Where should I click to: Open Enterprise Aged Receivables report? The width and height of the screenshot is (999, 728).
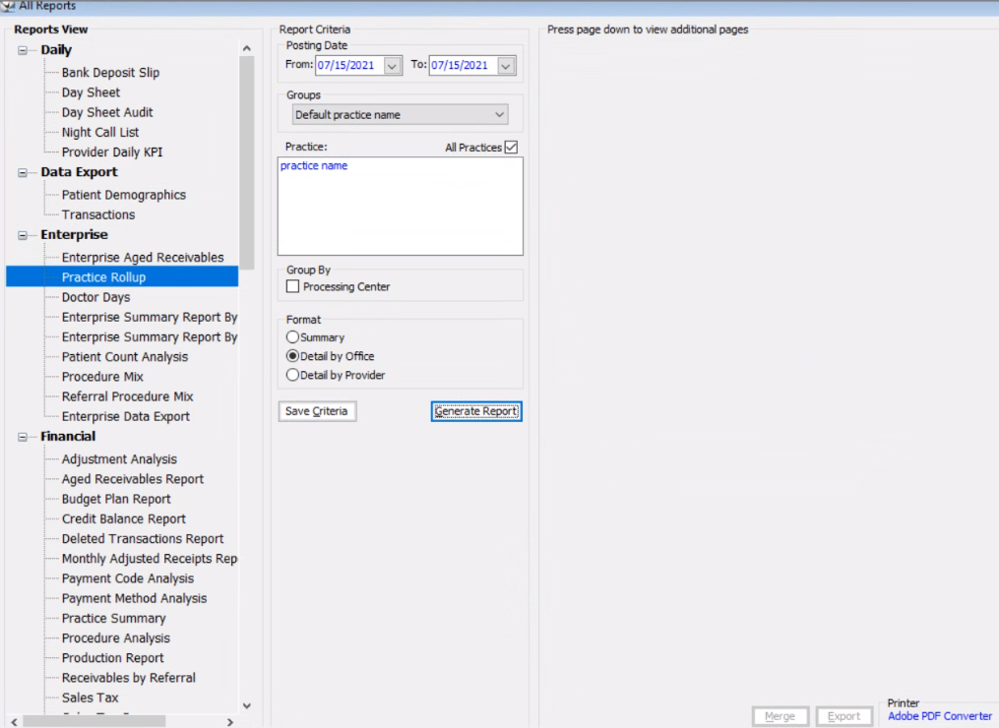pos(143,258)
